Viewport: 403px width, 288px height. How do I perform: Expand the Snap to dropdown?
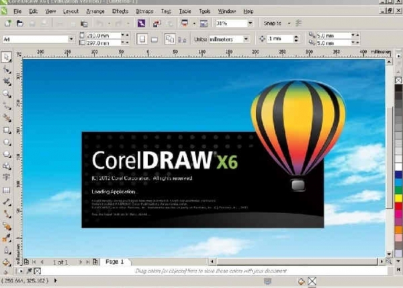point(289,24)
